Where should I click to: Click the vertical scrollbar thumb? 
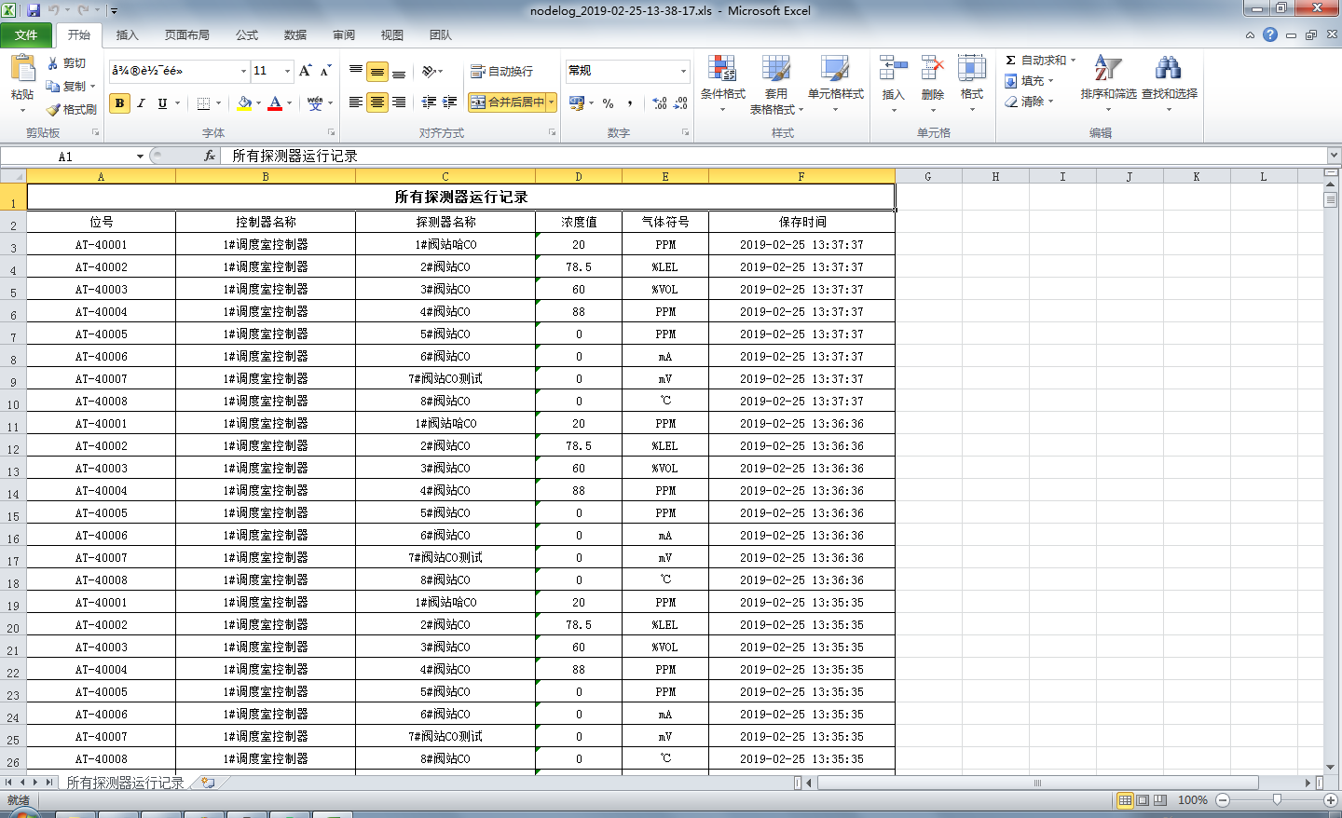pyautogui.click(x=1330, y=199)
